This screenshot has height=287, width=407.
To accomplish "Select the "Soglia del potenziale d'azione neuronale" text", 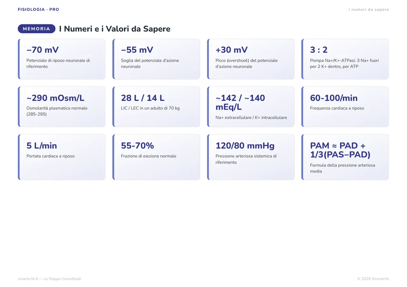I will [150, 64].
